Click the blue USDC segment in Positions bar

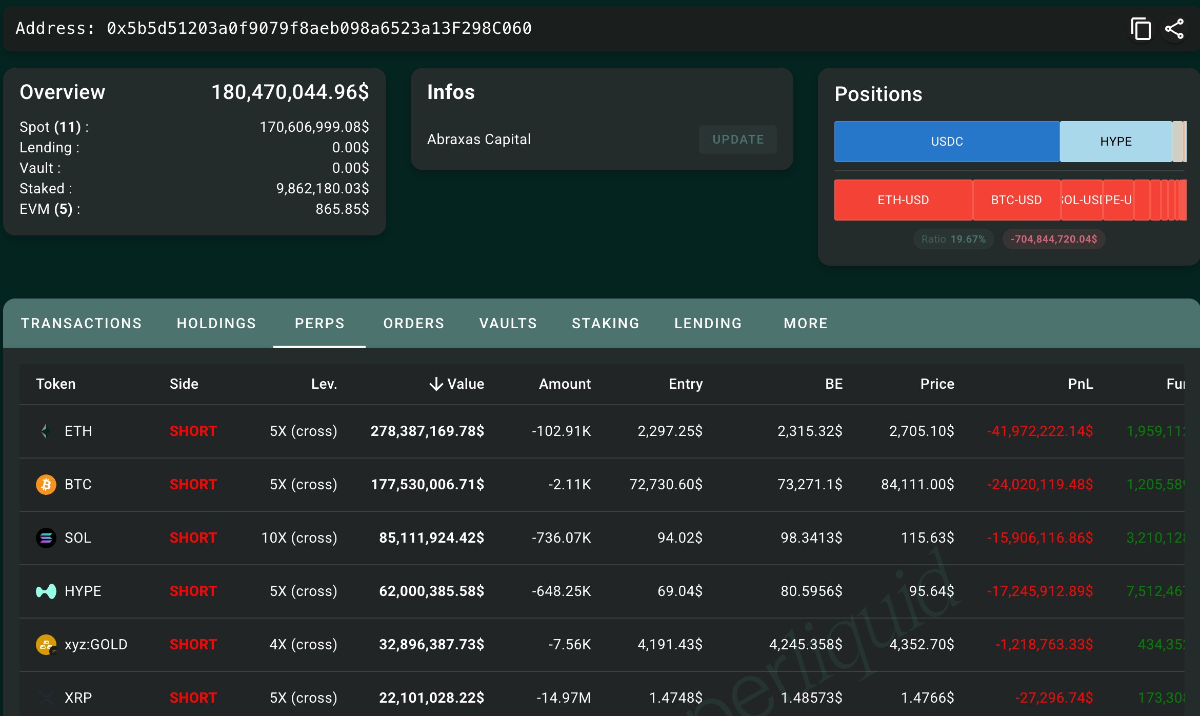click(947, 142)
